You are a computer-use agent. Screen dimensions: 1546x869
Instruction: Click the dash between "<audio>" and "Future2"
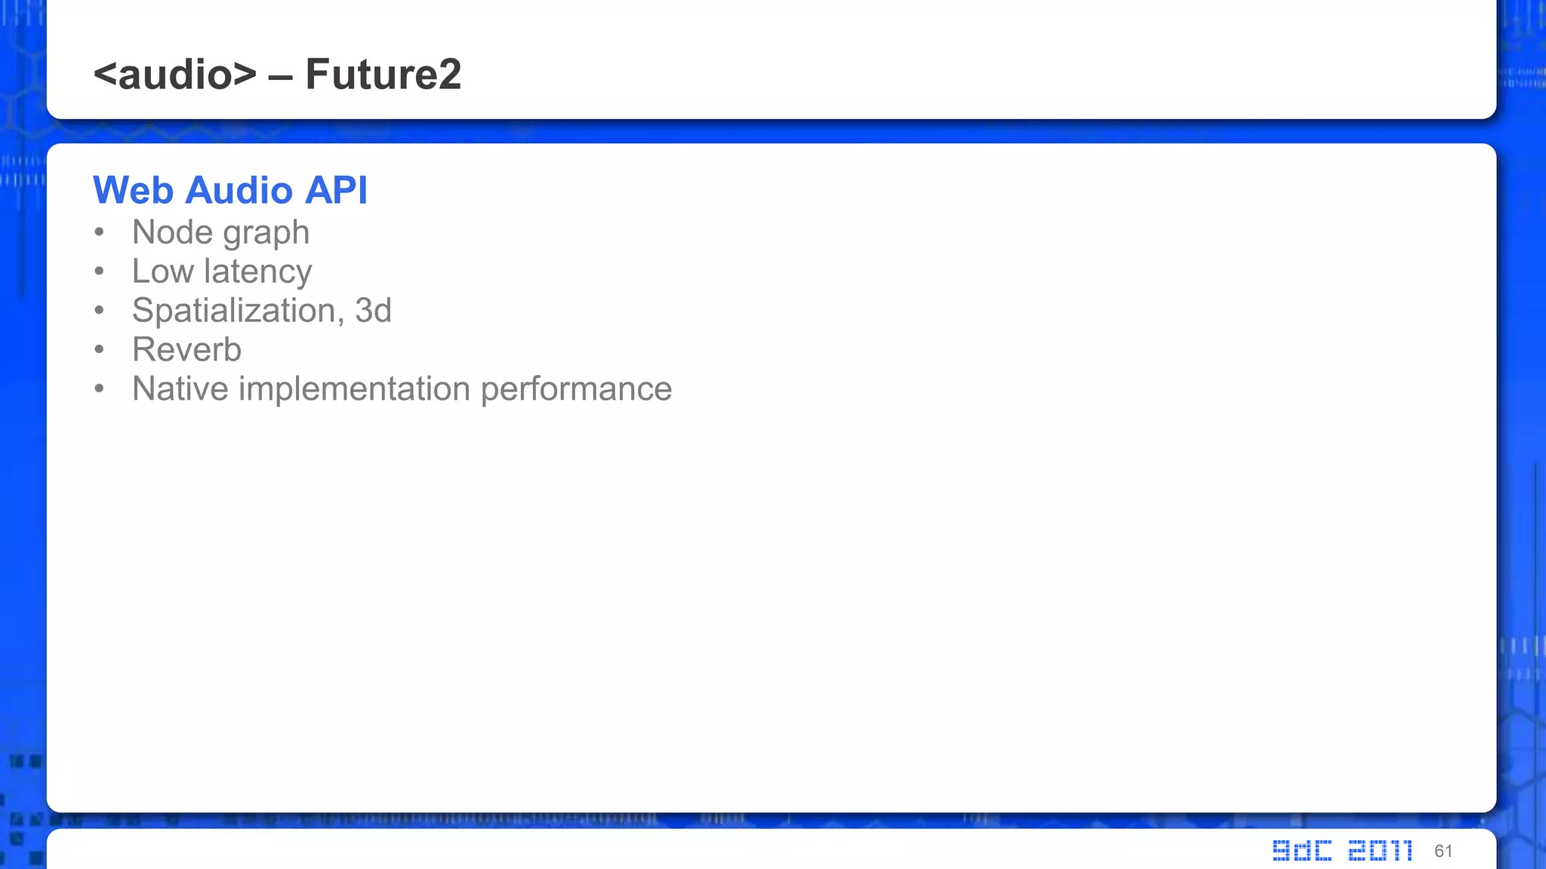280,75
